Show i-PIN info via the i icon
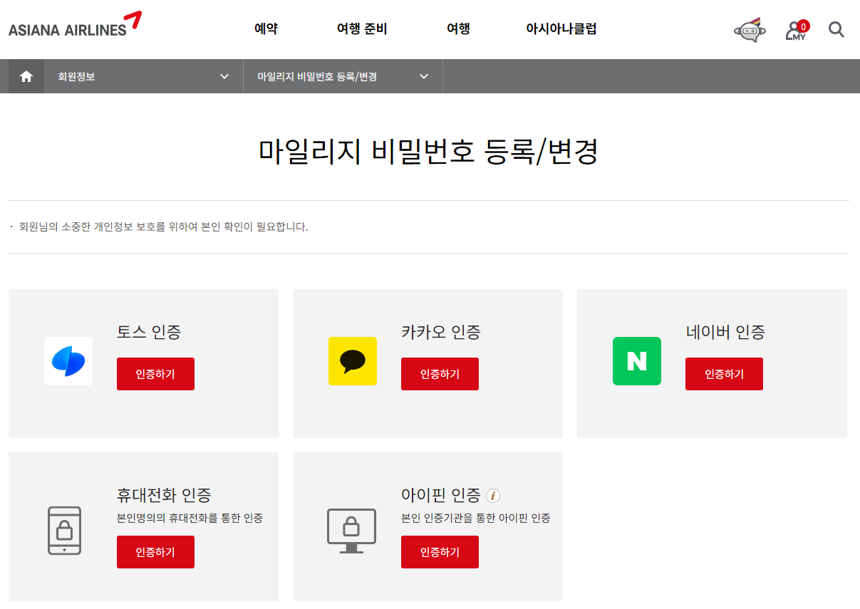860x609 pixels. [x=493, y=495]
